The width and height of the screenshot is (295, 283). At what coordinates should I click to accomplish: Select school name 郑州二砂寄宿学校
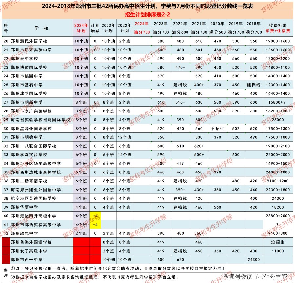click(x=29, y=181)
